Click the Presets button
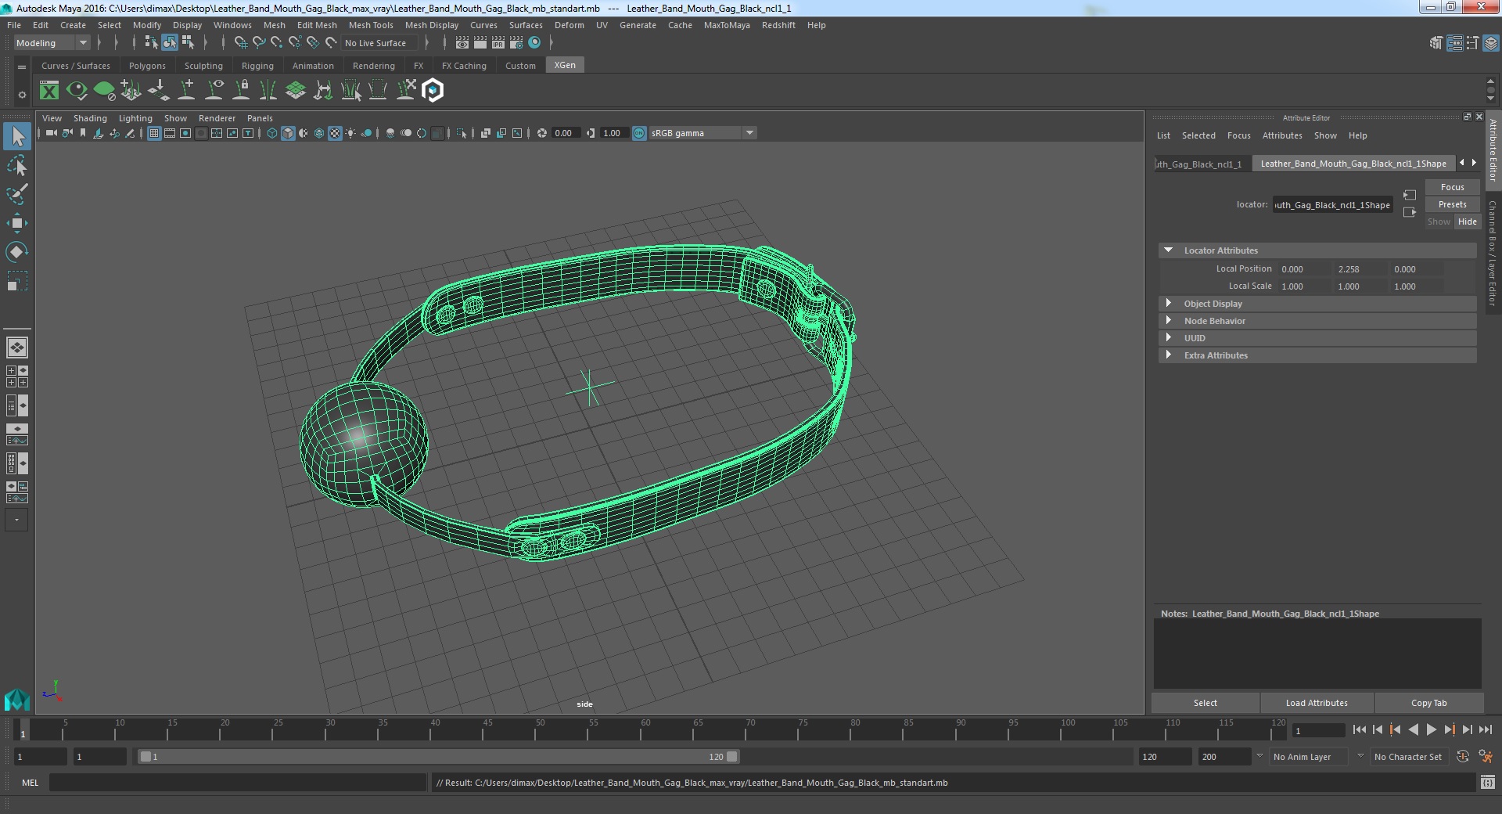 click(1452, 204)
